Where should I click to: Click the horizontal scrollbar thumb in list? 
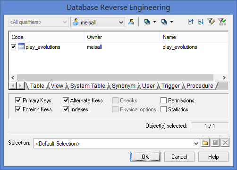[115, 77]
